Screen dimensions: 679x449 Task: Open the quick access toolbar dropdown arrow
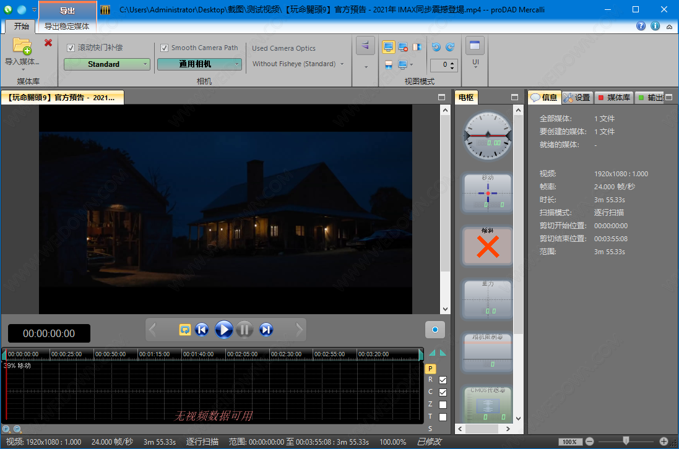pyautogui.click(x=34, y=9)
